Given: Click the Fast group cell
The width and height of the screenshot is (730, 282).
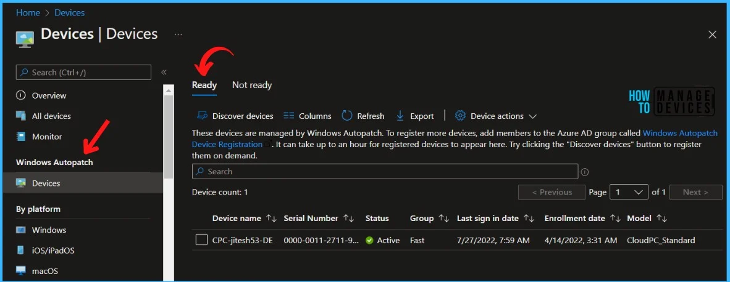Looking at the screenshot, I should point(417,240).
